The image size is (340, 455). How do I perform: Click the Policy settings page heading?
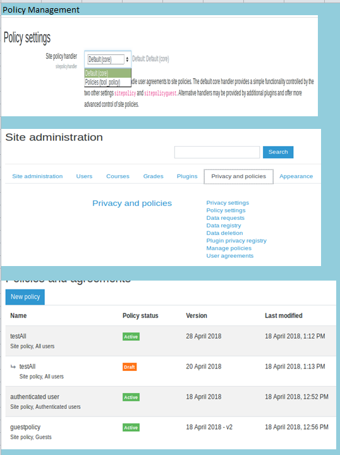point(27,38)
